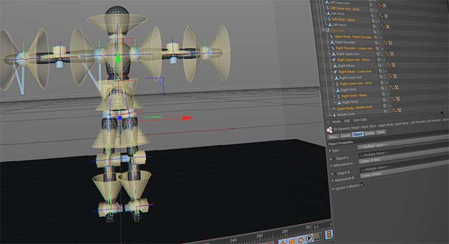449x244 pixels.
Task: Click the Upper Body - Middle Joint connector icon
Action: [x=333, y=109]
